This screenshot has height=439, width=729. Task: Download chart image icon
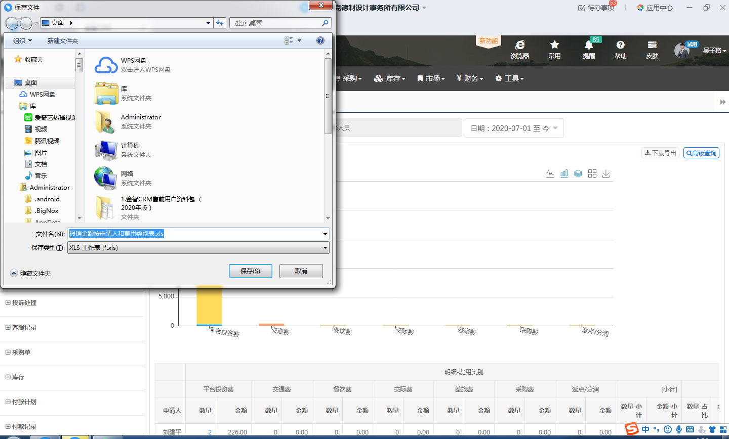[x=606, y=173]
